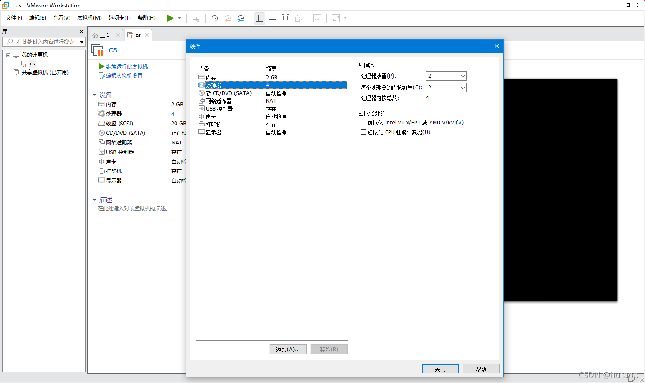Enable 虚拟化 Intel VT-x/EPT 或 AMD-V/RVI checkbox
Image resolution: width=645 pixels, height=383 pixels.
pos(363,123)
